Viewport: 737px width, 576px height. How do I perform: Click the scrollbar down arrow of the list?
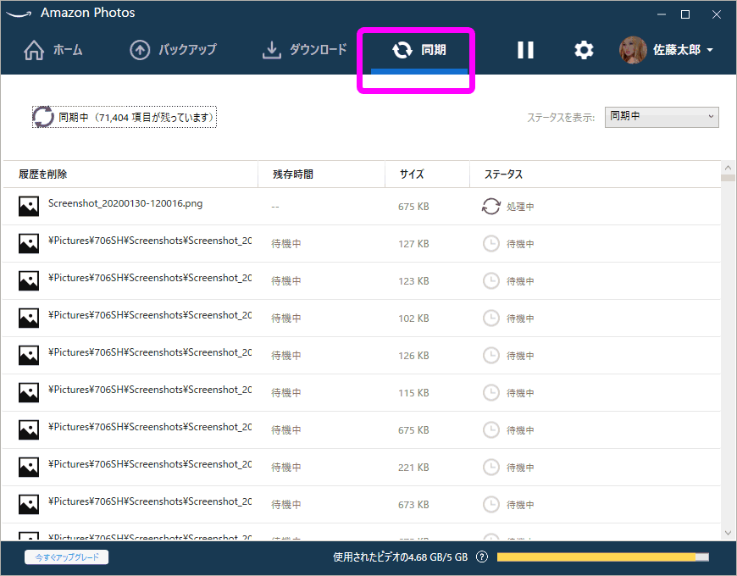tap(728, 533)
